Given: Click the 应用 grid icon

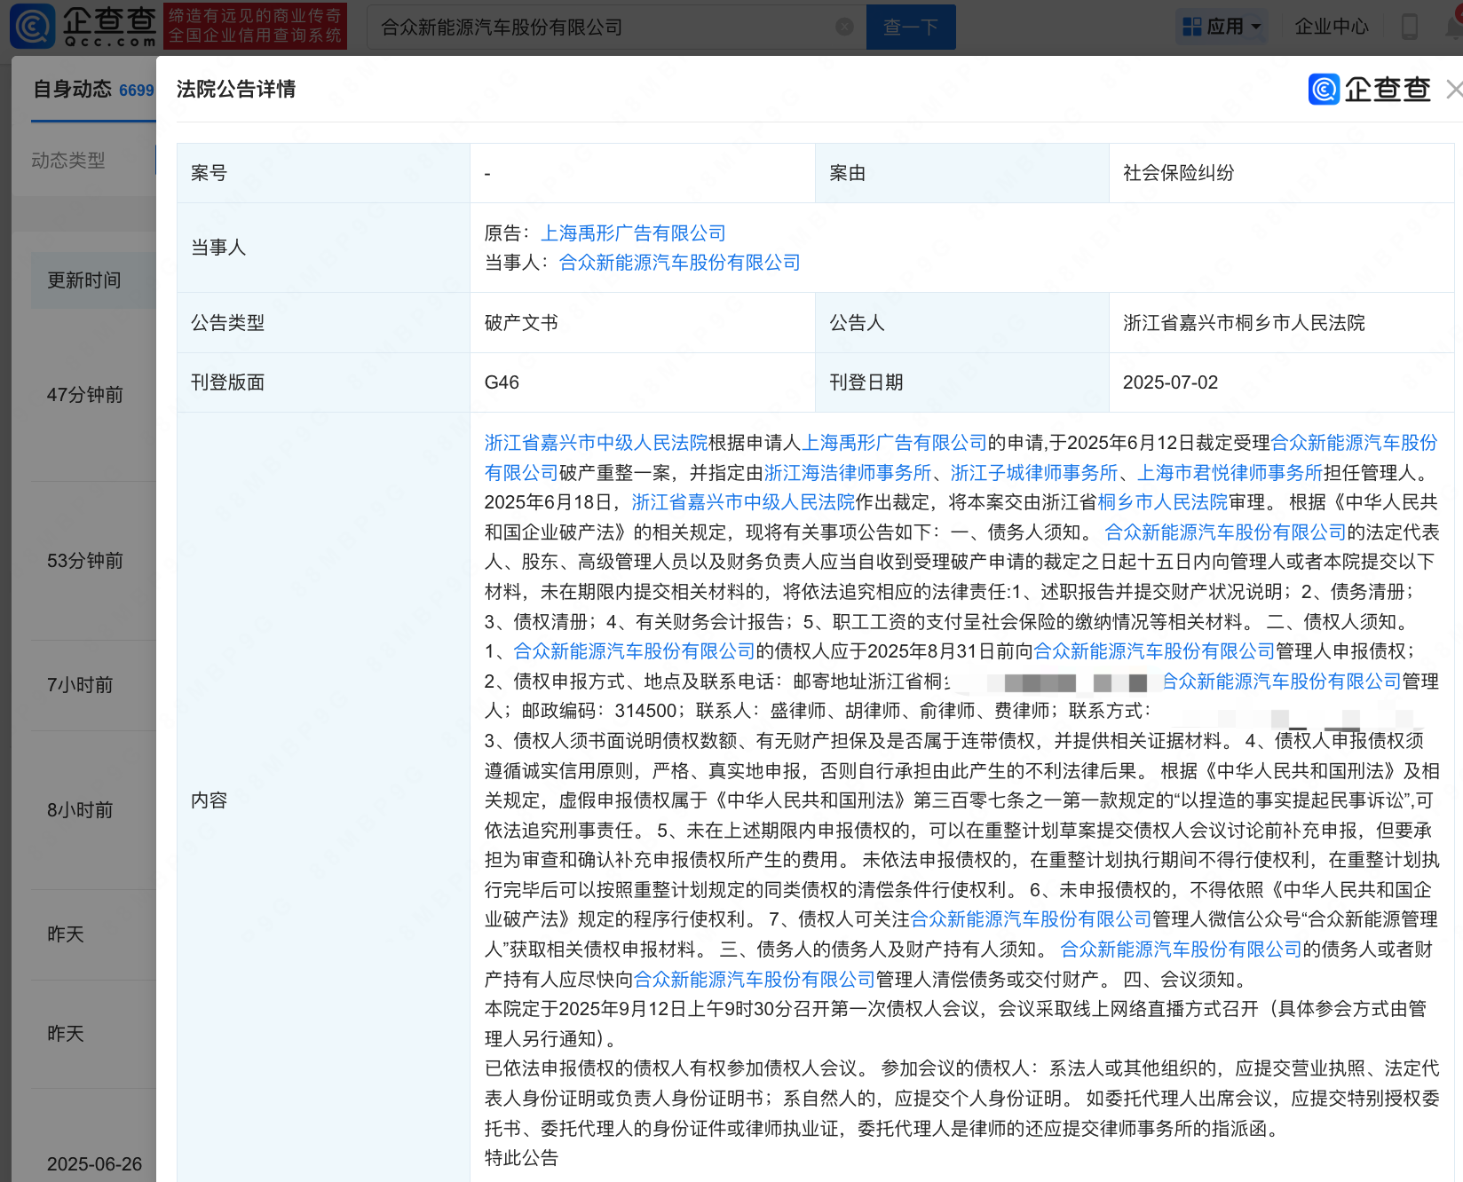Looking at the screenshot, I should tap(1192, 28).
